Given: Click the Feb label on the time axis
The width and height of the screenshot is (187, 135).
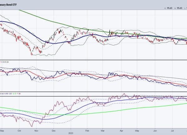Looking at the screenshot, I should (x=87, y=131).
